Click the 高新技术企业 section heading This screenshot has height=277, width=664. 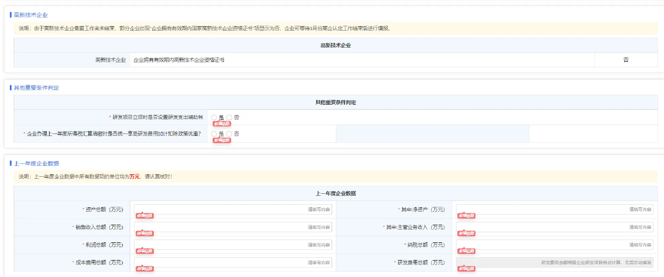click(x=31, y=15)
